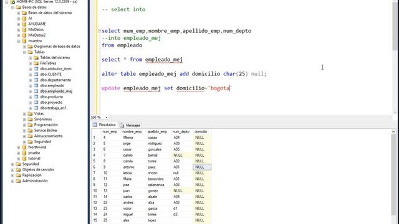Select the MisDatos database icon

click(24, 30)
